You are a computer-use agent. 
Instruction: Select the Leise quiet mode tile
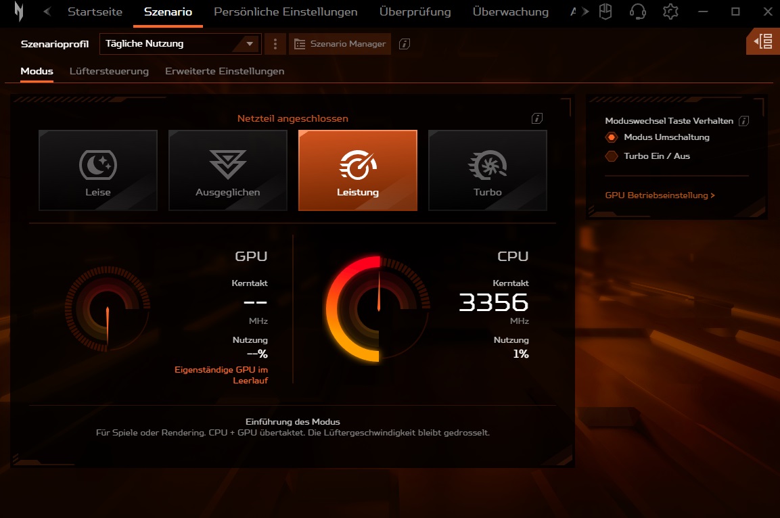(x=98, y=170)
